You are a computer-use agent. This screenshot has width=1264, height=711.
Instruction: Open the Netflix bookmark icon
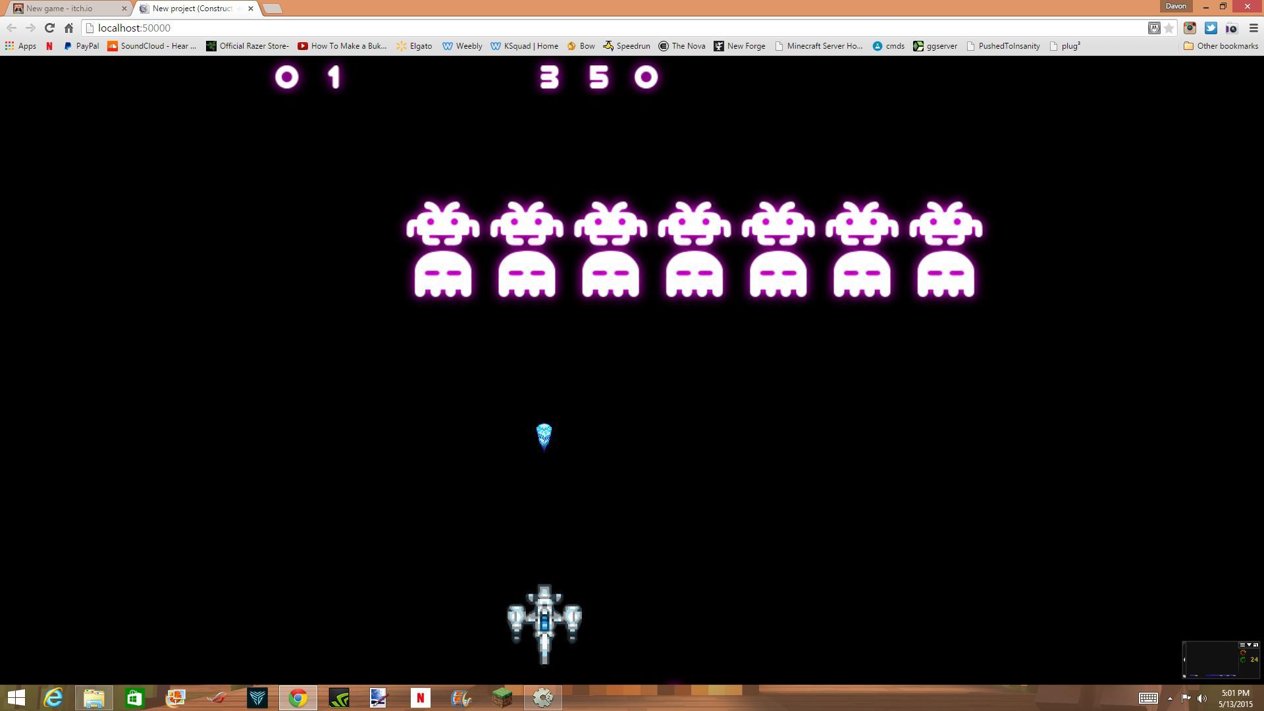point(49,46)
